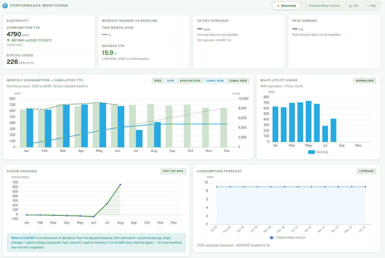Click the wind icon beside IAQ
Screen dimensions: 385x258
[x=368, y=6]
